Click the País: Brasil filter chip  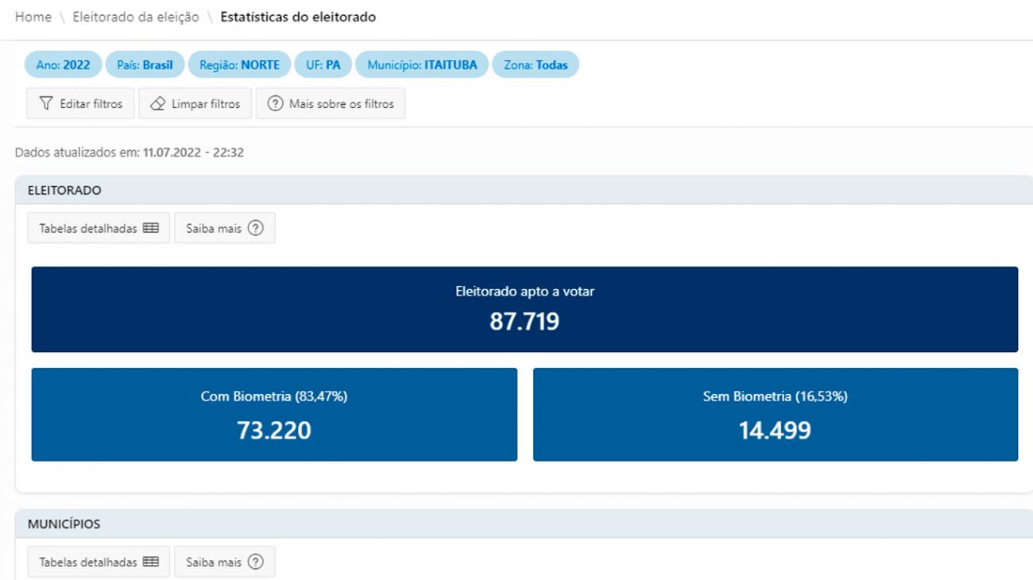(x=145, y=65)
